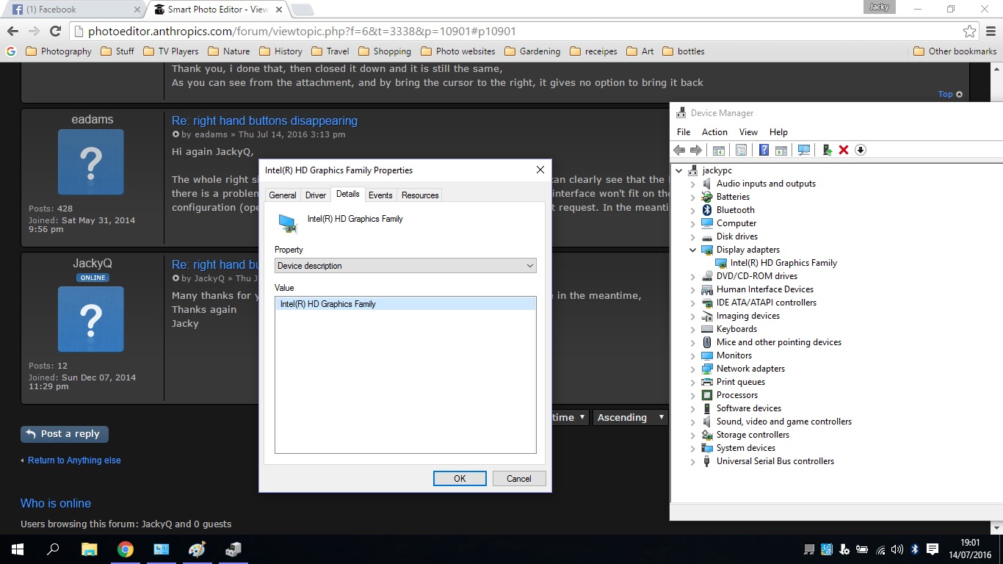Click Show/Hide Action Pane icon in Device Manager

point(781,150)
